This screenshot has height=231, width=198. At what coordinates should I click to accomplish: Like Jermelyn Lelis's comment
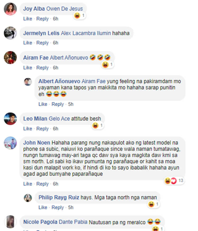(x=28, y=43)
